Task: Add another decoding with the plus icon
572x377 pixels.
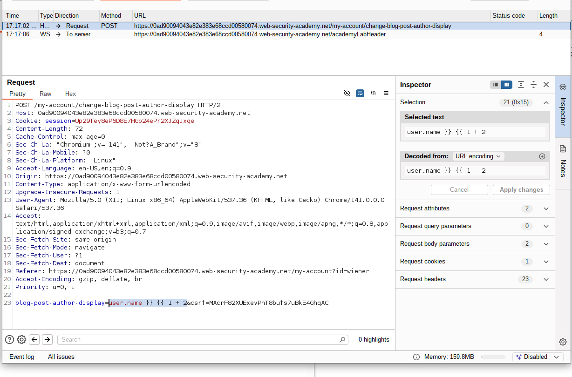Action: point(542,156)
